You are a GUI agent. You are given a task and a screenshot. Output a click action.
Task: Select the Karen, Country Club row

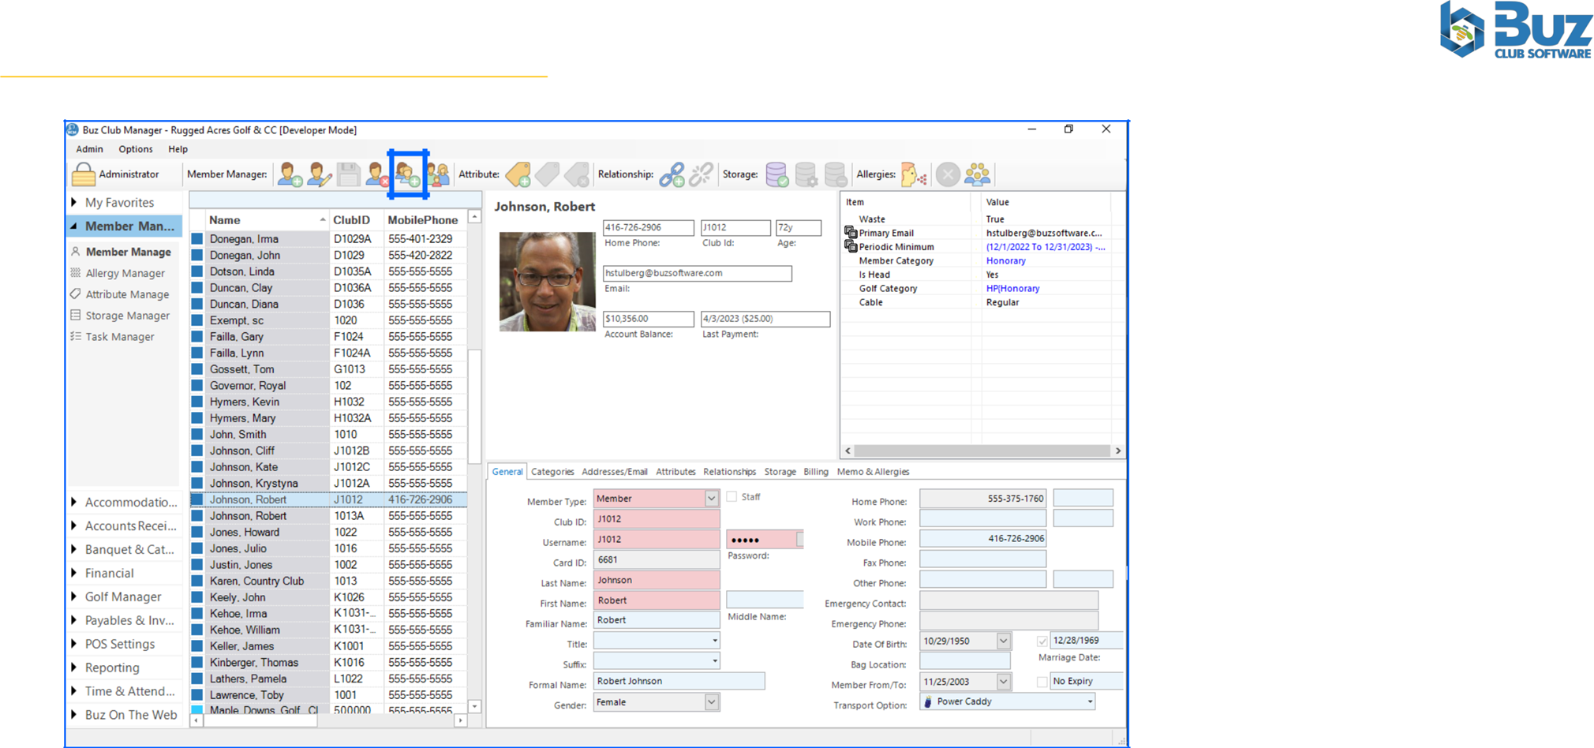(x=329, y=581)
